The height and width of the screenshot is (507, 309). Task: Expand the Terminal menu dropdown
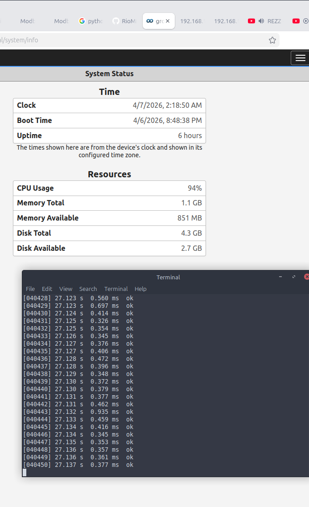pyautogui.click(x=116, y=289)
